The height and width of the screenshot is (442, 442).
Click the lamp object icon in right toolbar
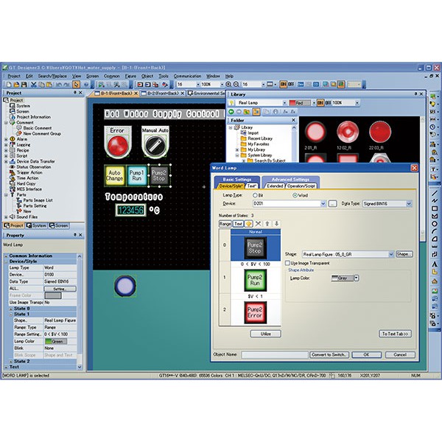click(432, 104)
